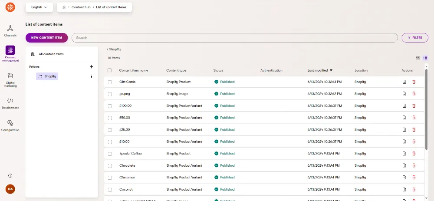Click the home icon in breadcrumb
Screen dimensions: 434x201
coord(64,7)
